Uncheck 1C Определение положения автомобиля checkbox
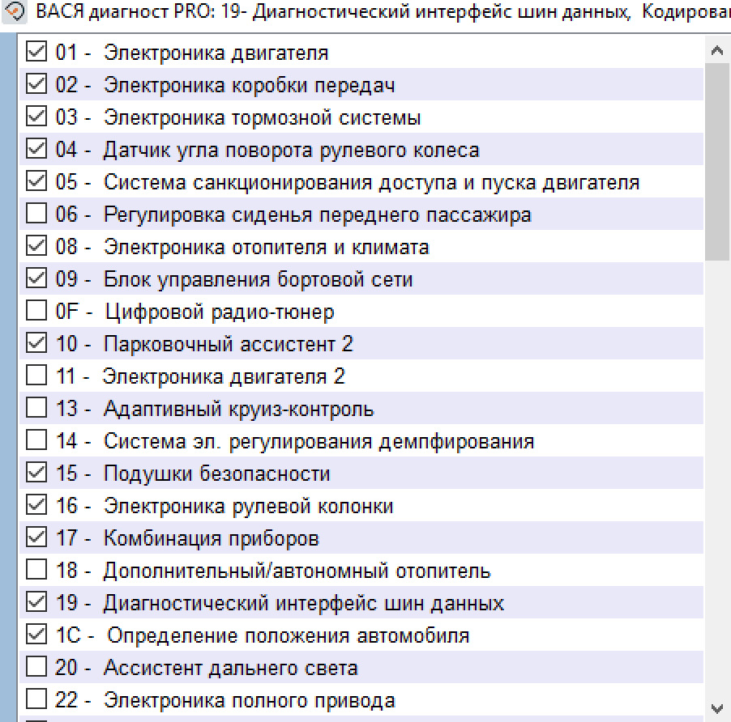This screenshot has width=731, height=722. point(36,634)
